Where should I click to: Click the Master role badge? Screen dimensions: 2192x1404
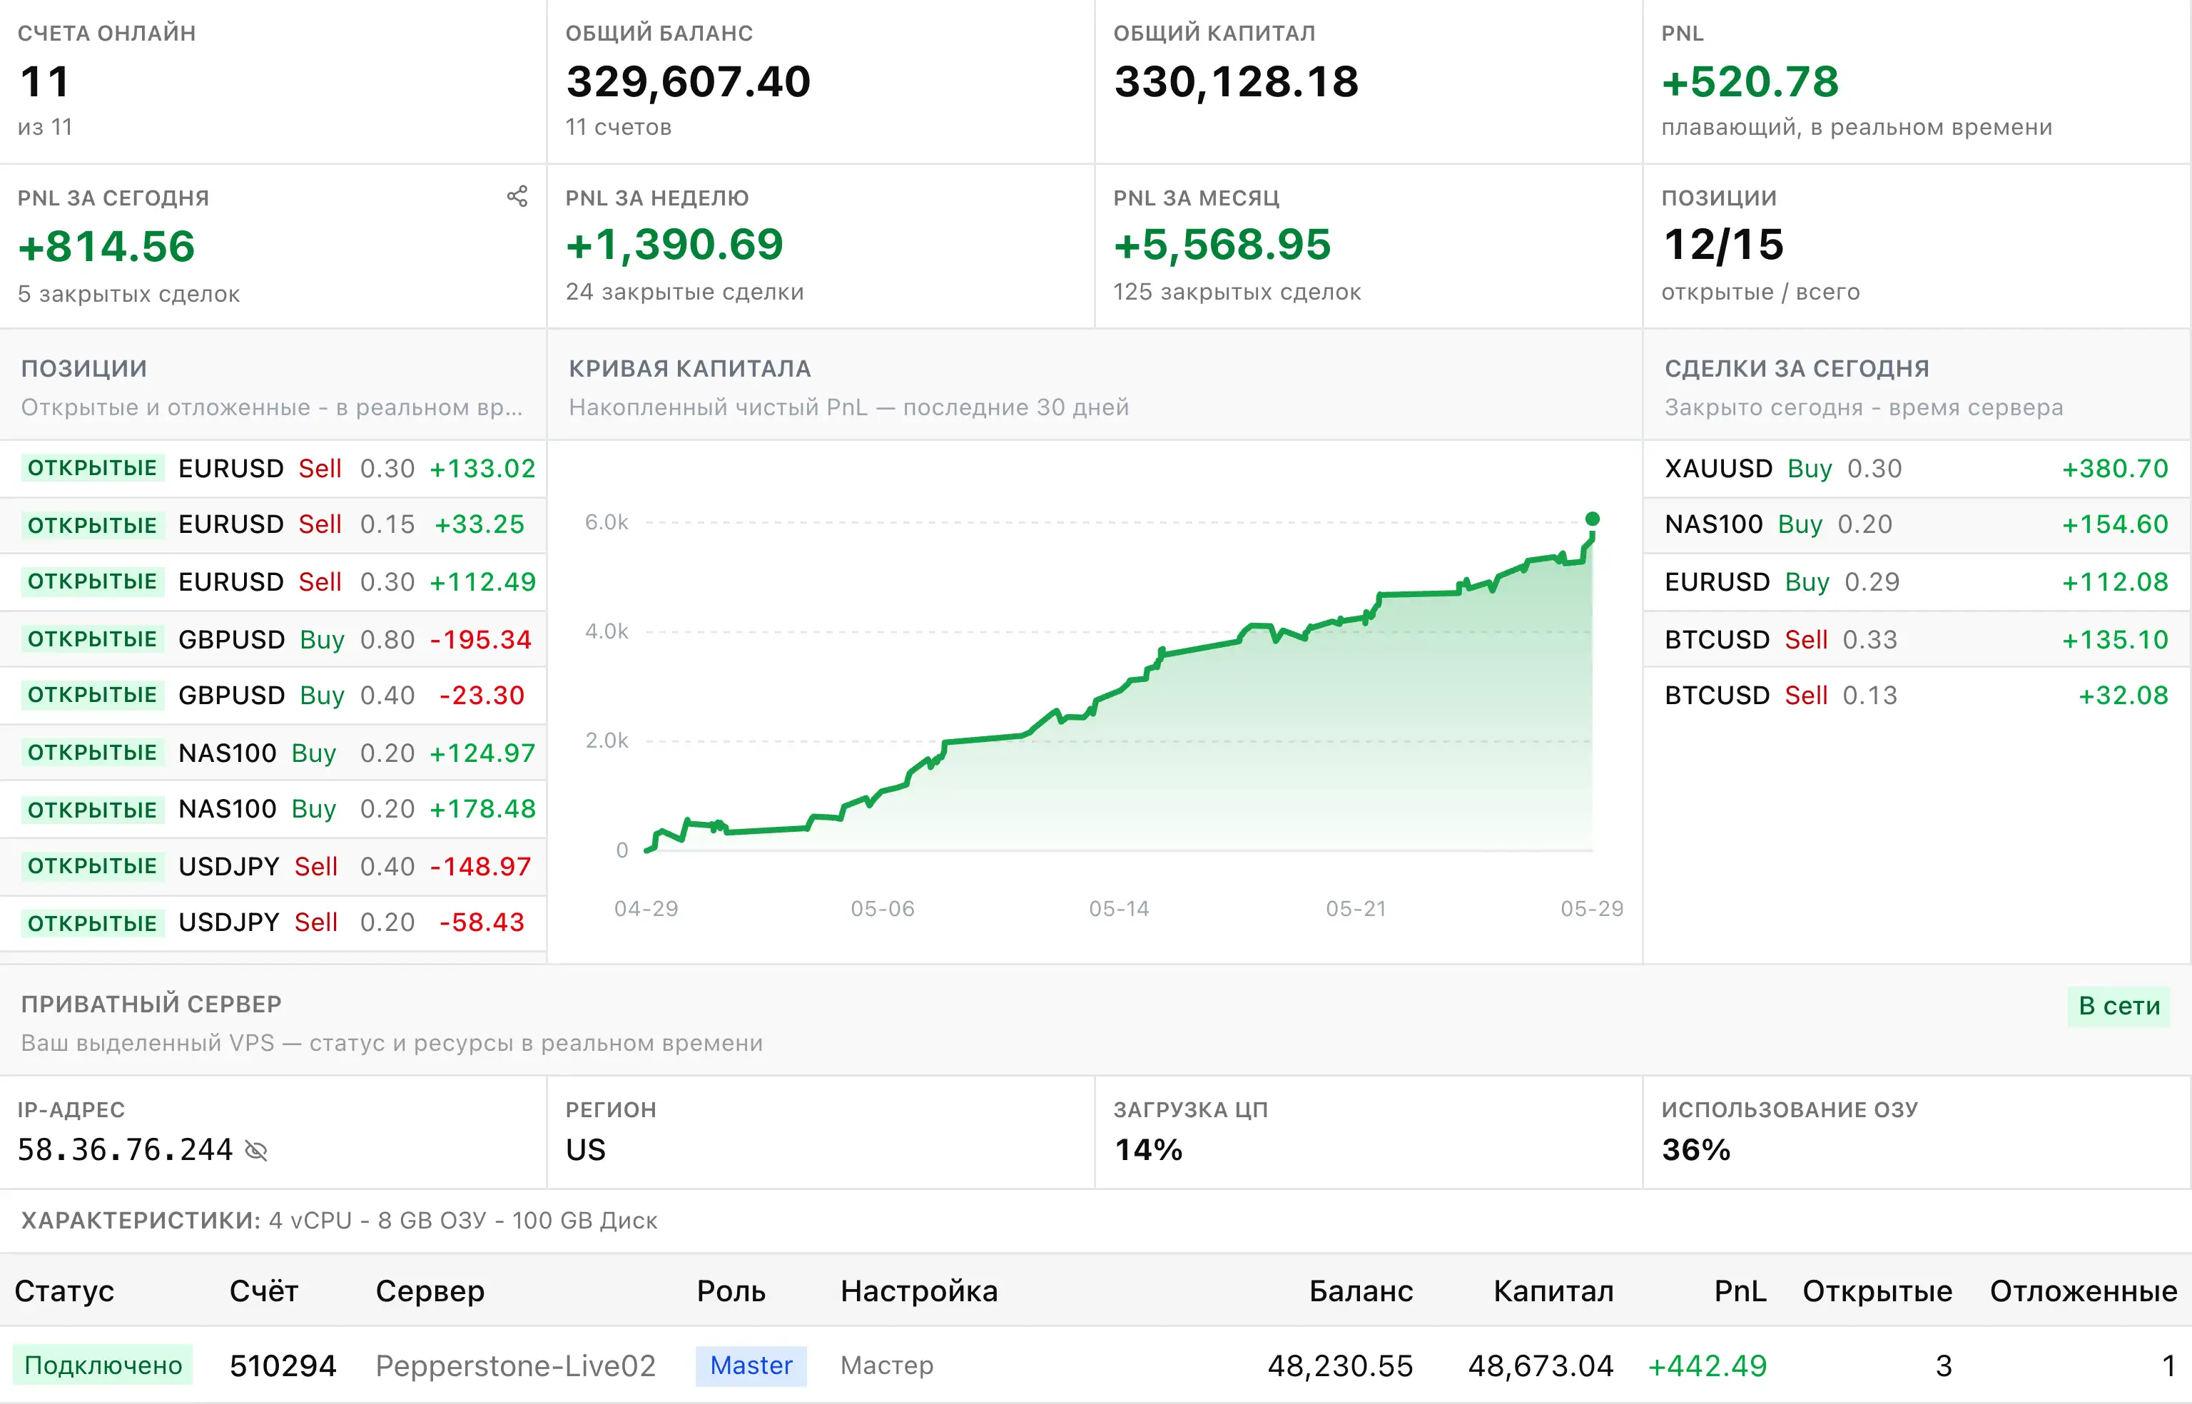(751, 1365)
